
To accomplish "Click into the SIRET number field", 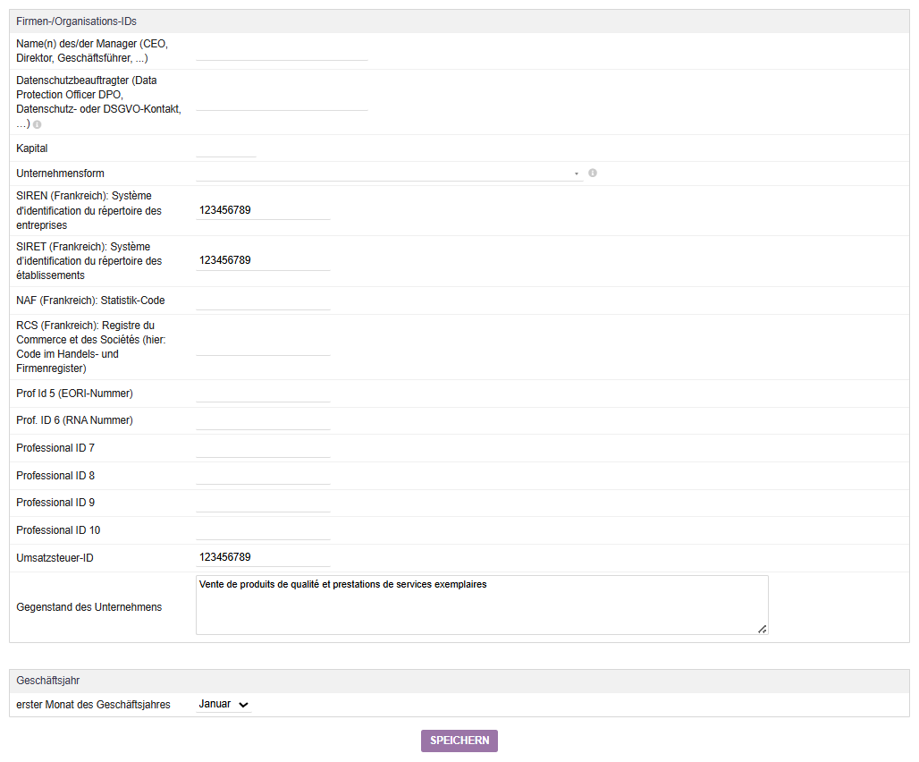I will coord(263,260).
